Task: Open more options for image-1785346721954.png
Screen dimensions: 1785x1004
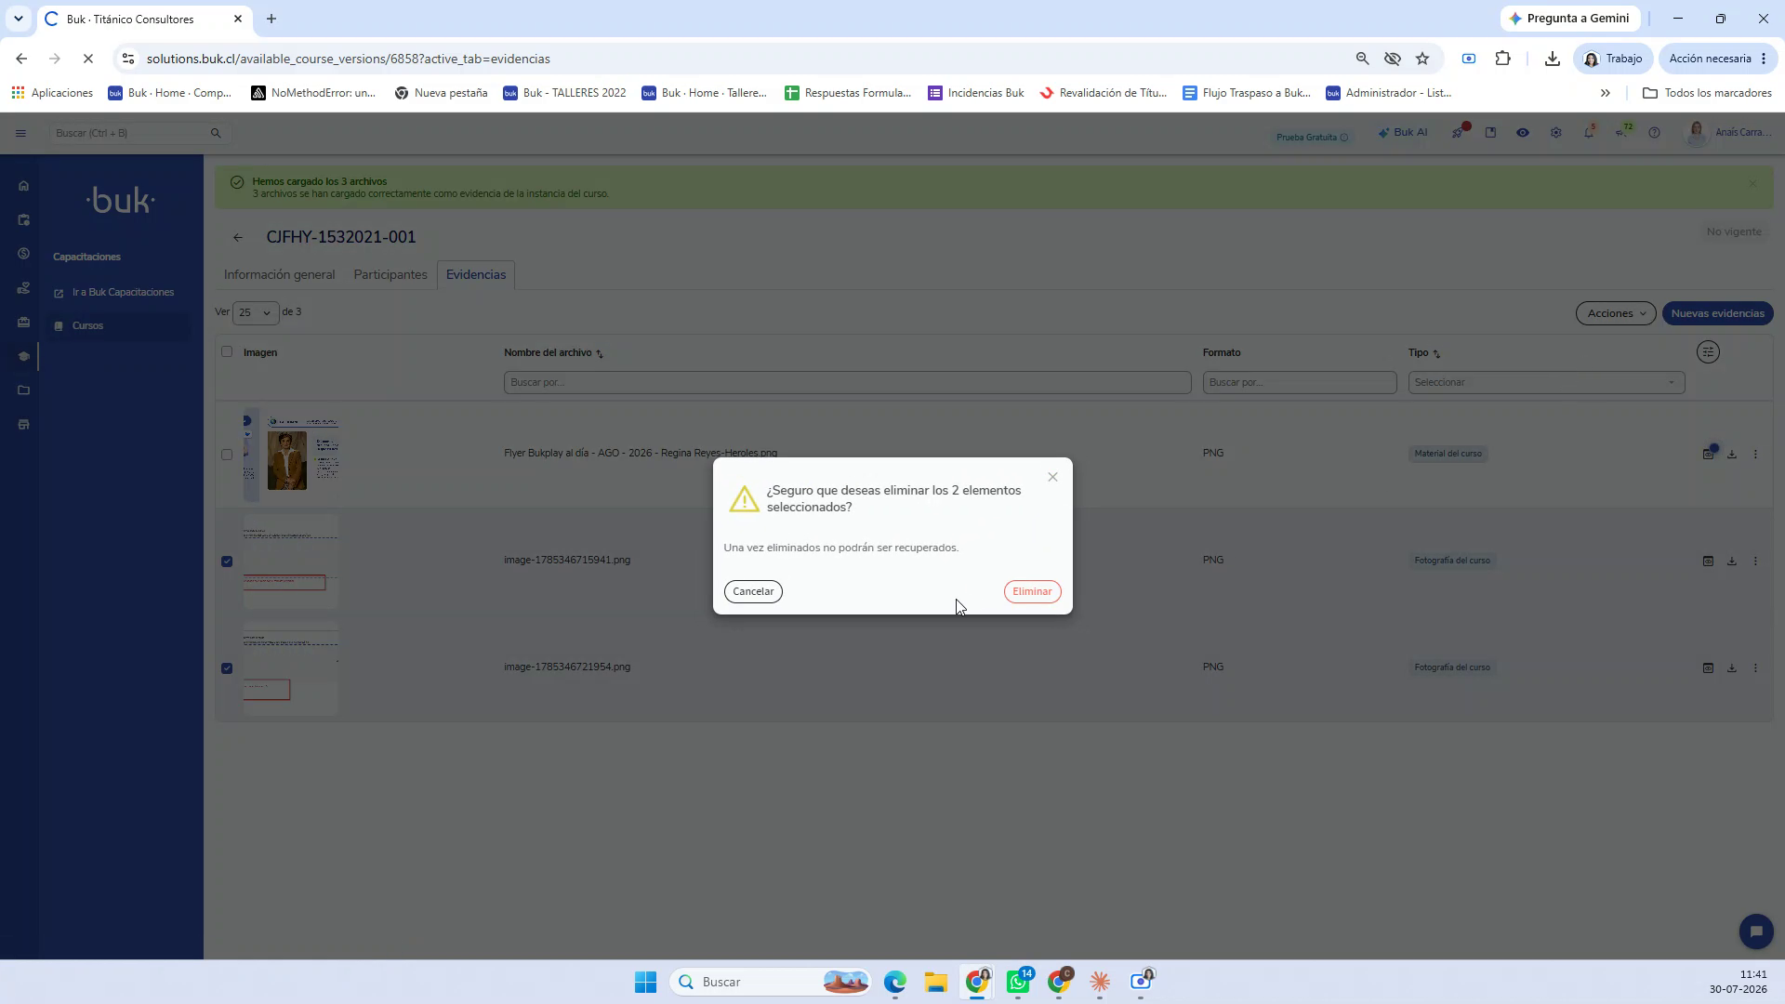Action: (1755, 668)
